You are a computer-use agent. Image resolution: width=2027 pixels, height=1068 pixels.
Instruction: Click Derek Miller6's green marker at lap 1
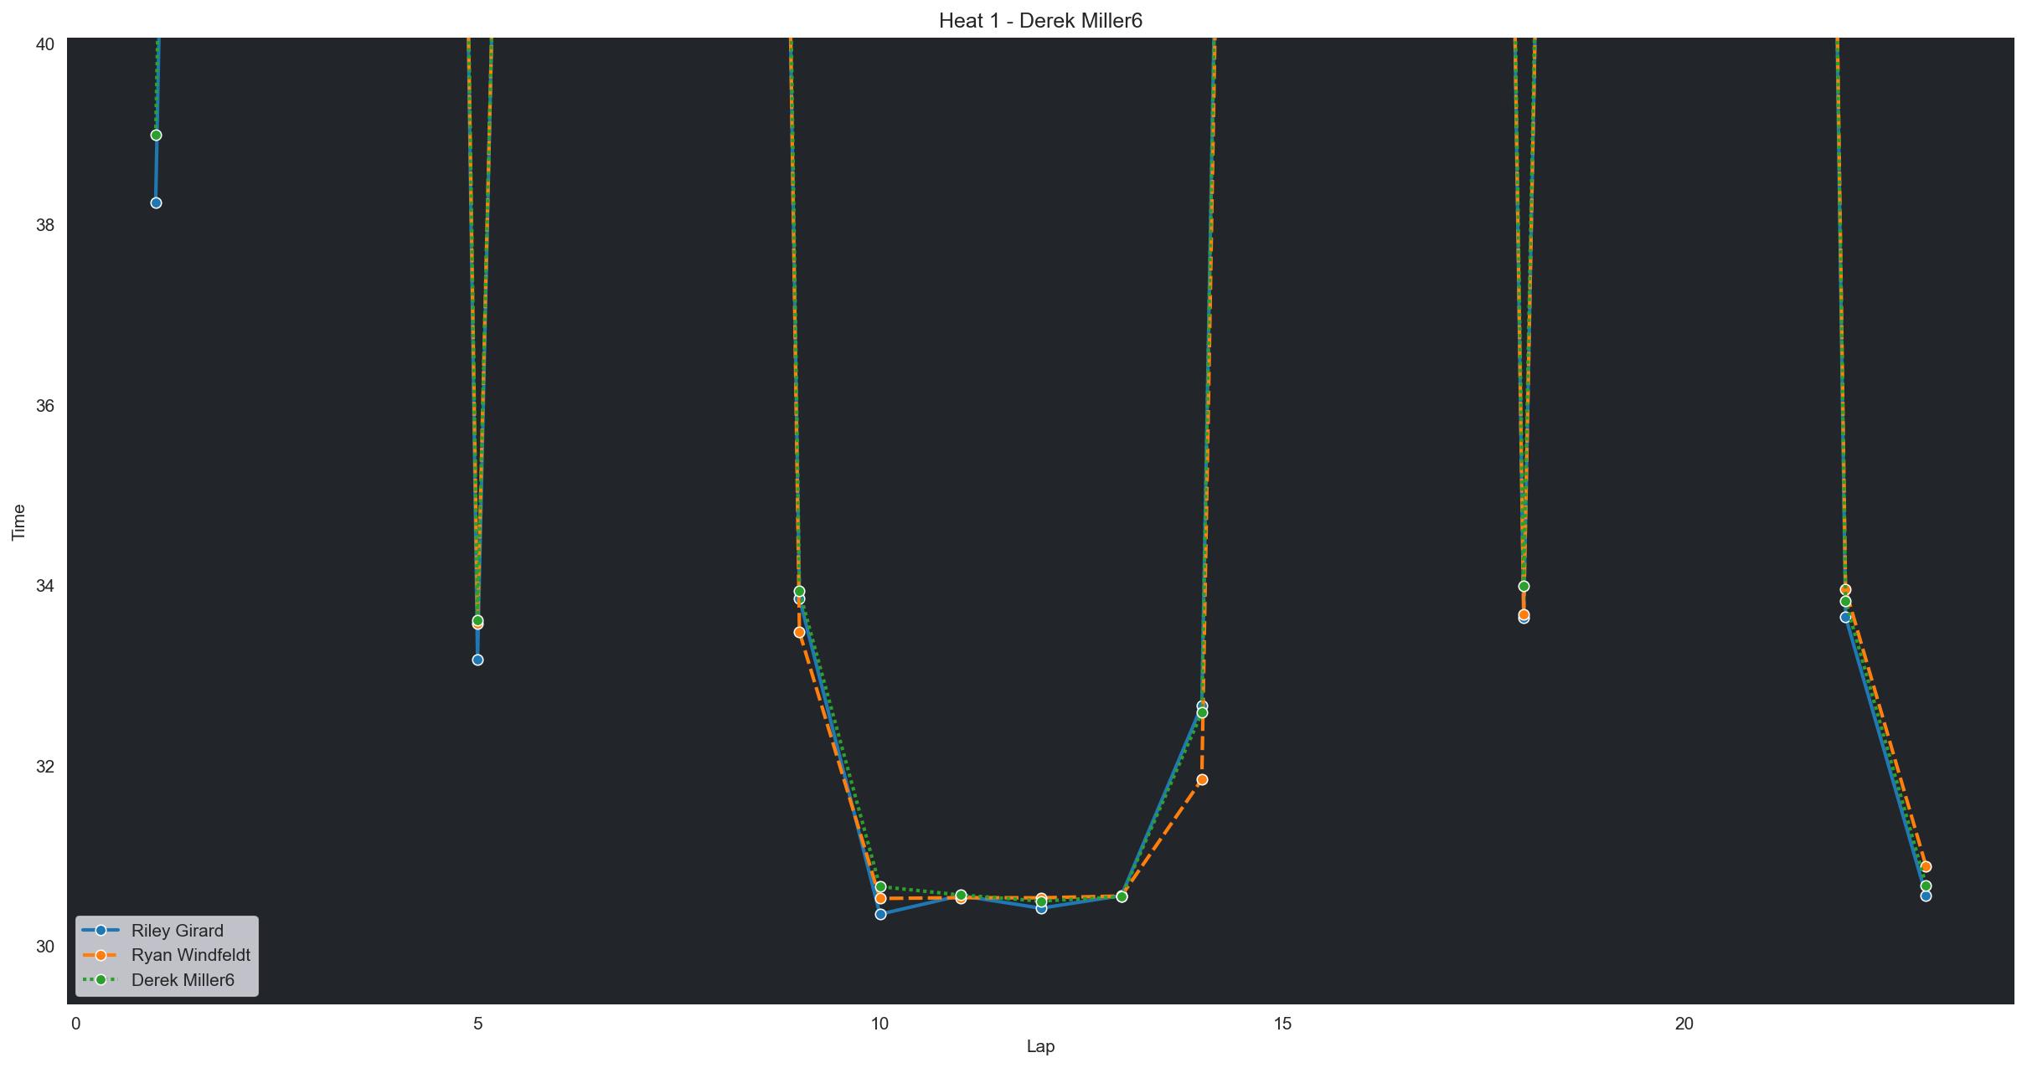point(156,136)
